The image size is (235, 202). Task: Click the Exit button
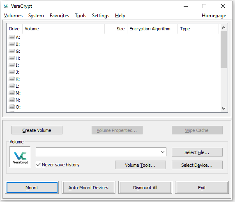point(202,188)
